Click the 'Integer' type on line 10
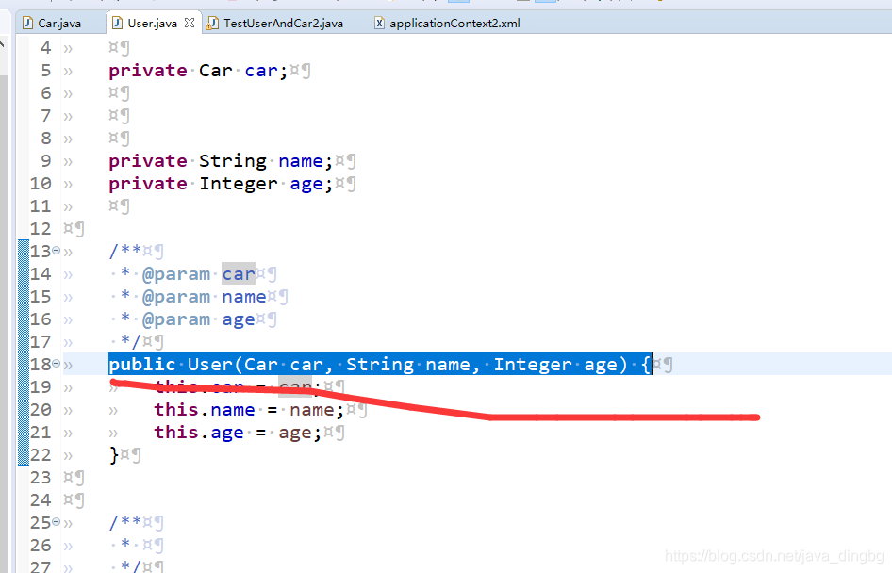This screenshot has width=892, height=573. pyautogui.click(x=239, y=184)
